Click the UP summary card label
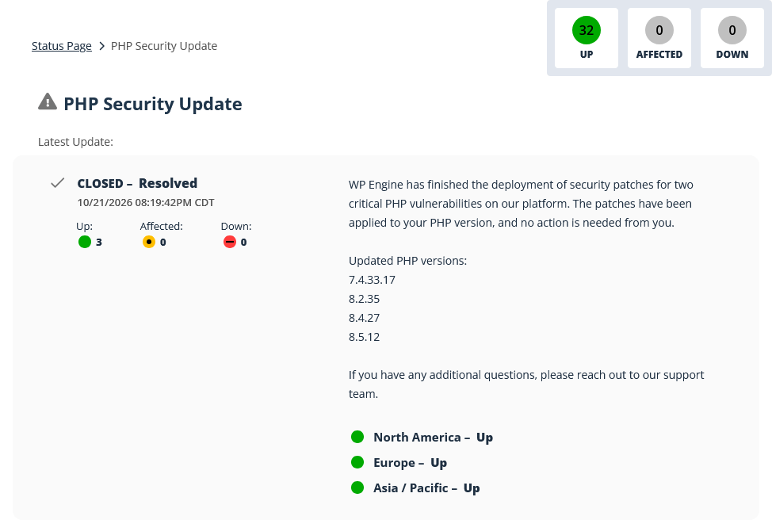Image resolution: width=772 pixels, height=520 pixels. [x=587, y=54]
